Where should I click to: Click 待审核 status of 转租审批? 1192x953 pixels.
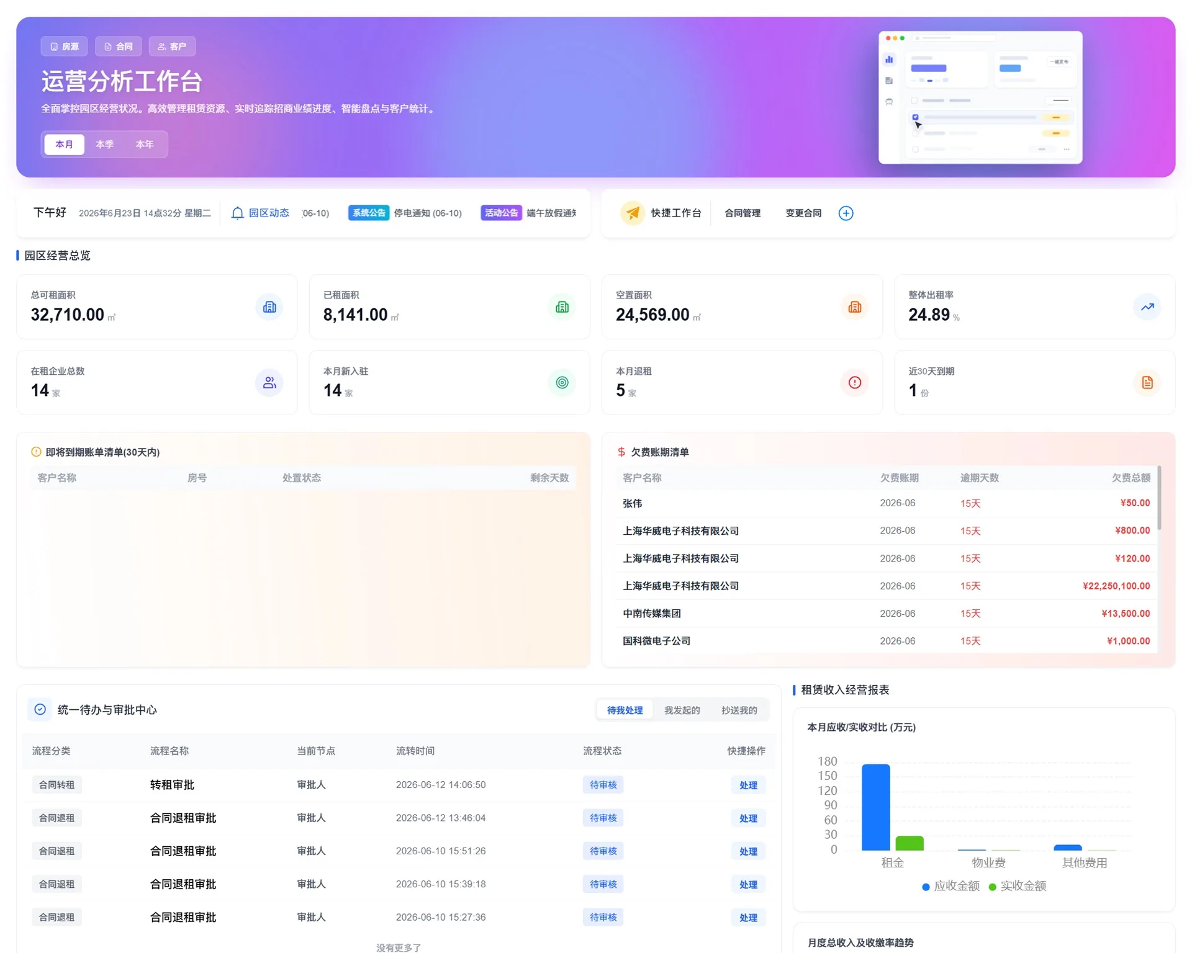click(x=603, y=785)
